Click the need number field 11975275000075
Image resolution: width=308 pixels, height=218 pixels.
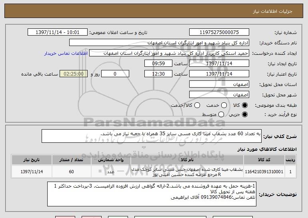tap(219, 32)
